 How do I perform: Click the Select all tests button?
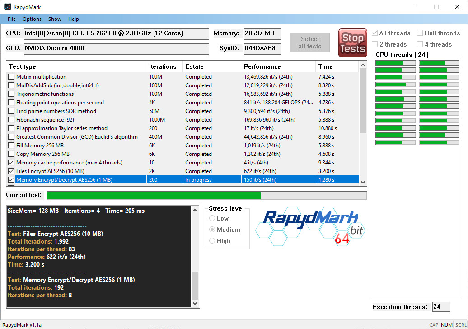click(x=310, y=42)
